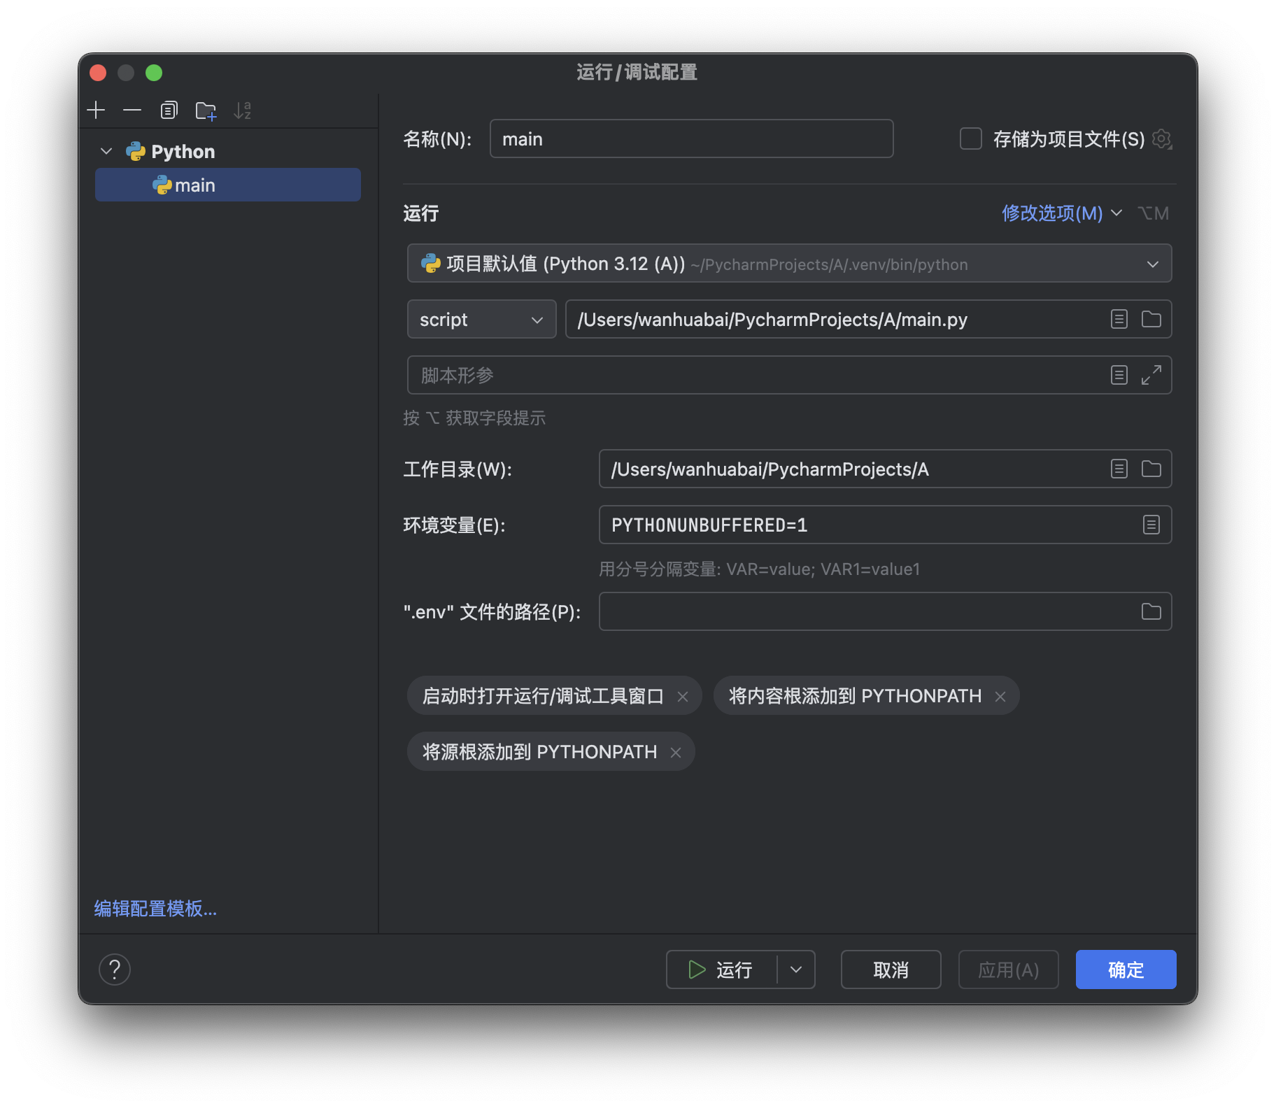This screenshot has height=1108, width=1276.
Task: Click the sort configurations alphabetically icon
Action: (x=242, y=111)
